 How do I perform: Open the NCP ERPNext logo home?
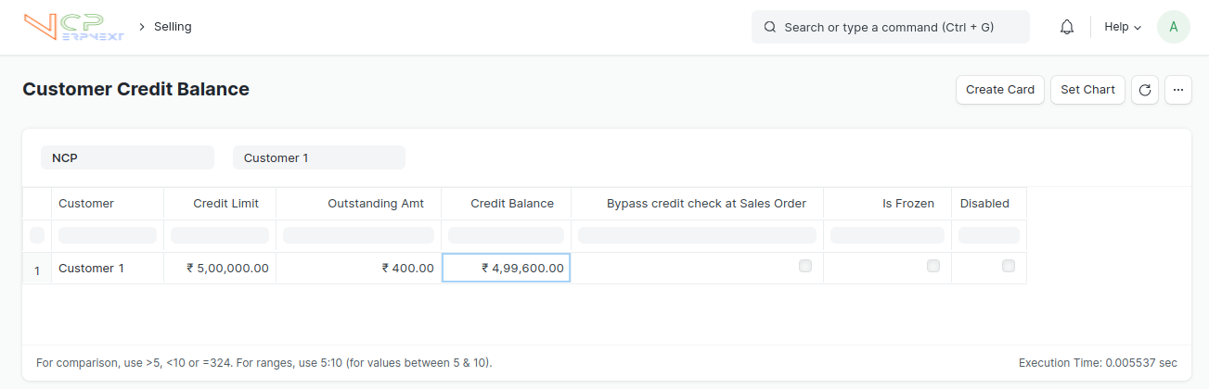(74, 27)
